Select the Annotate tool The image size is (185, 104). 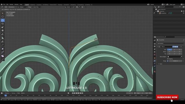click(3, 34)
